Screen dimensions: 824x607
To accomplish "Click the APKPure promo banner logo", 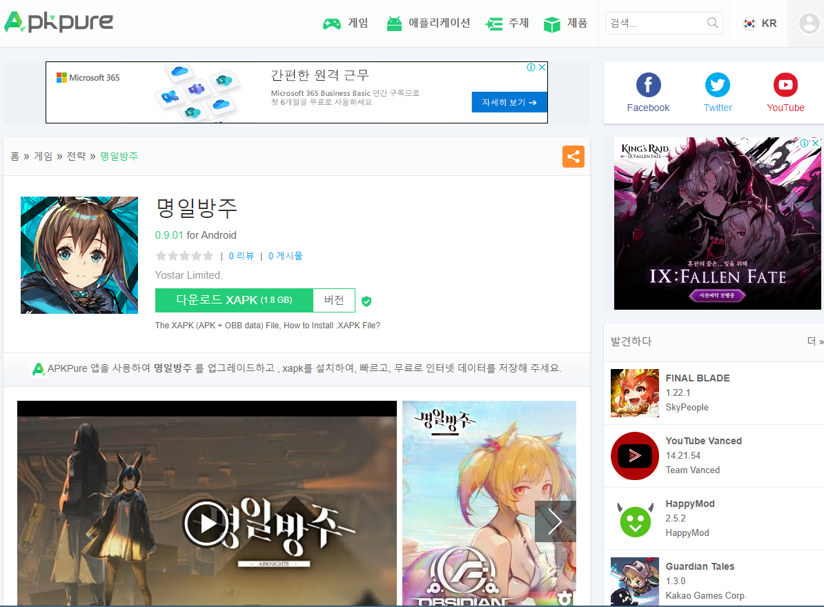I will pos(39,370).
